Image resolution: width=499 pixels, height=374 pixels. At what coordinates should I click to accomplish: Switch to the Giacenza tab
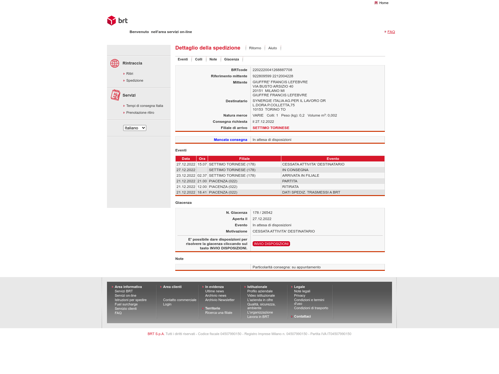click(x=231, y=59)
